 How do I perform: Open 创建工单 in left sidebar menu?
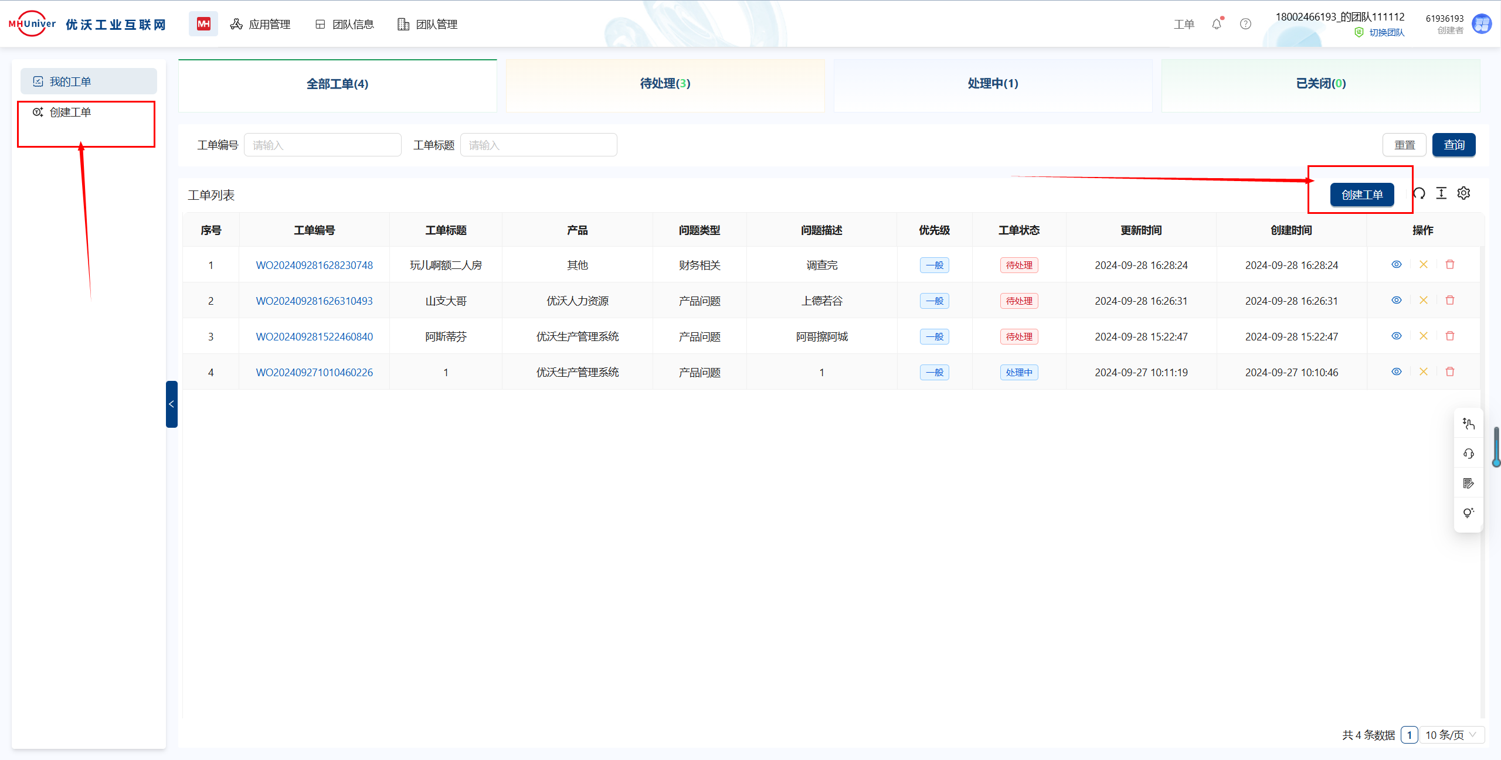[x=70, y=113]
